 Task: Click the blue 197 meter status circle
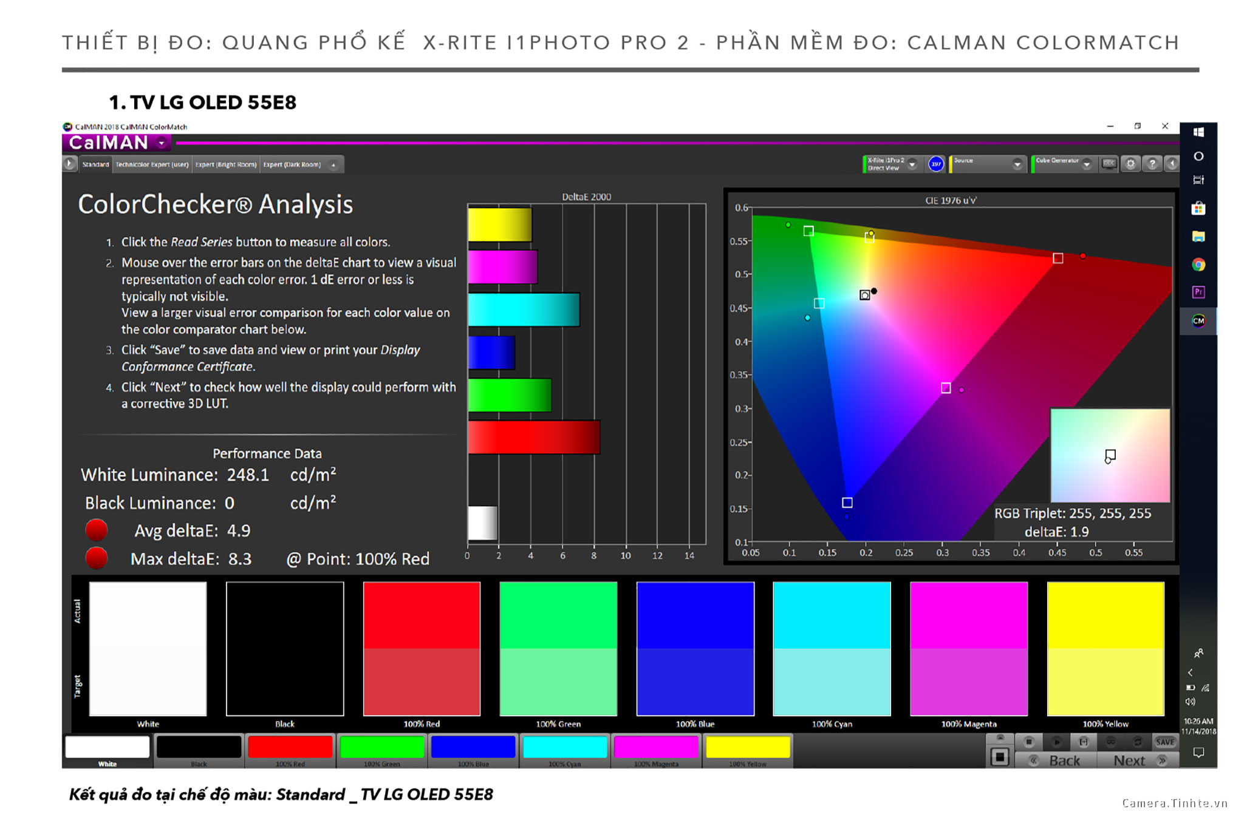pyautogui.click(x=936, y=164)
